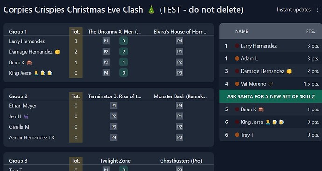This screenshot has width=322, height=171.
Task: Click the NAME column header in standings
Action: click(x=242, y=31)
